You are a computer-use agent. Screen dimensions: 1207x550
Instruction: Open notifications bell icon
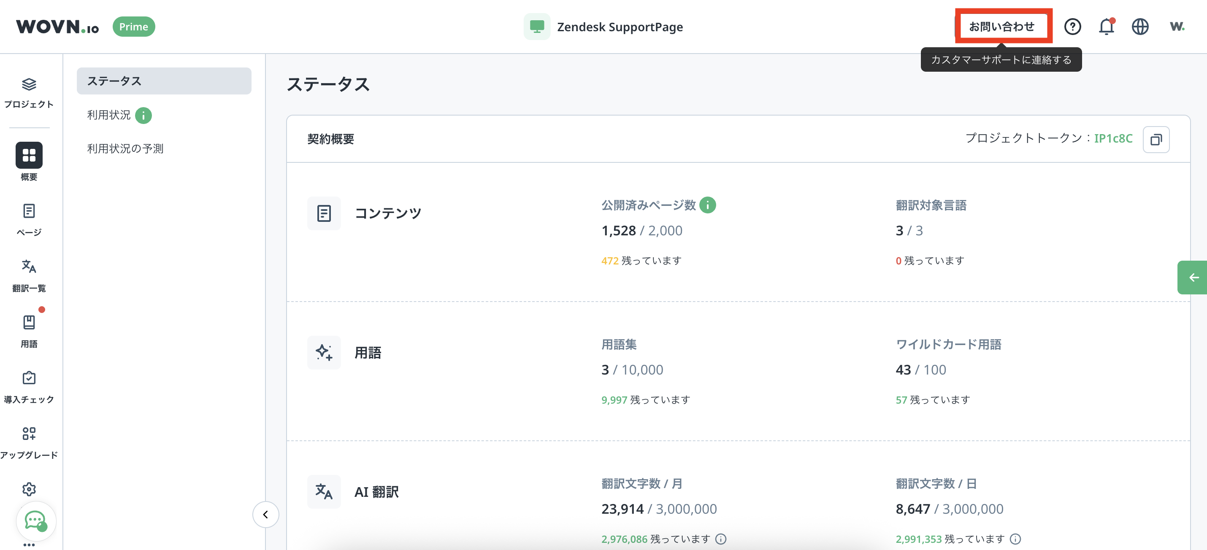pyautogui.click(x=1106, y=27)
